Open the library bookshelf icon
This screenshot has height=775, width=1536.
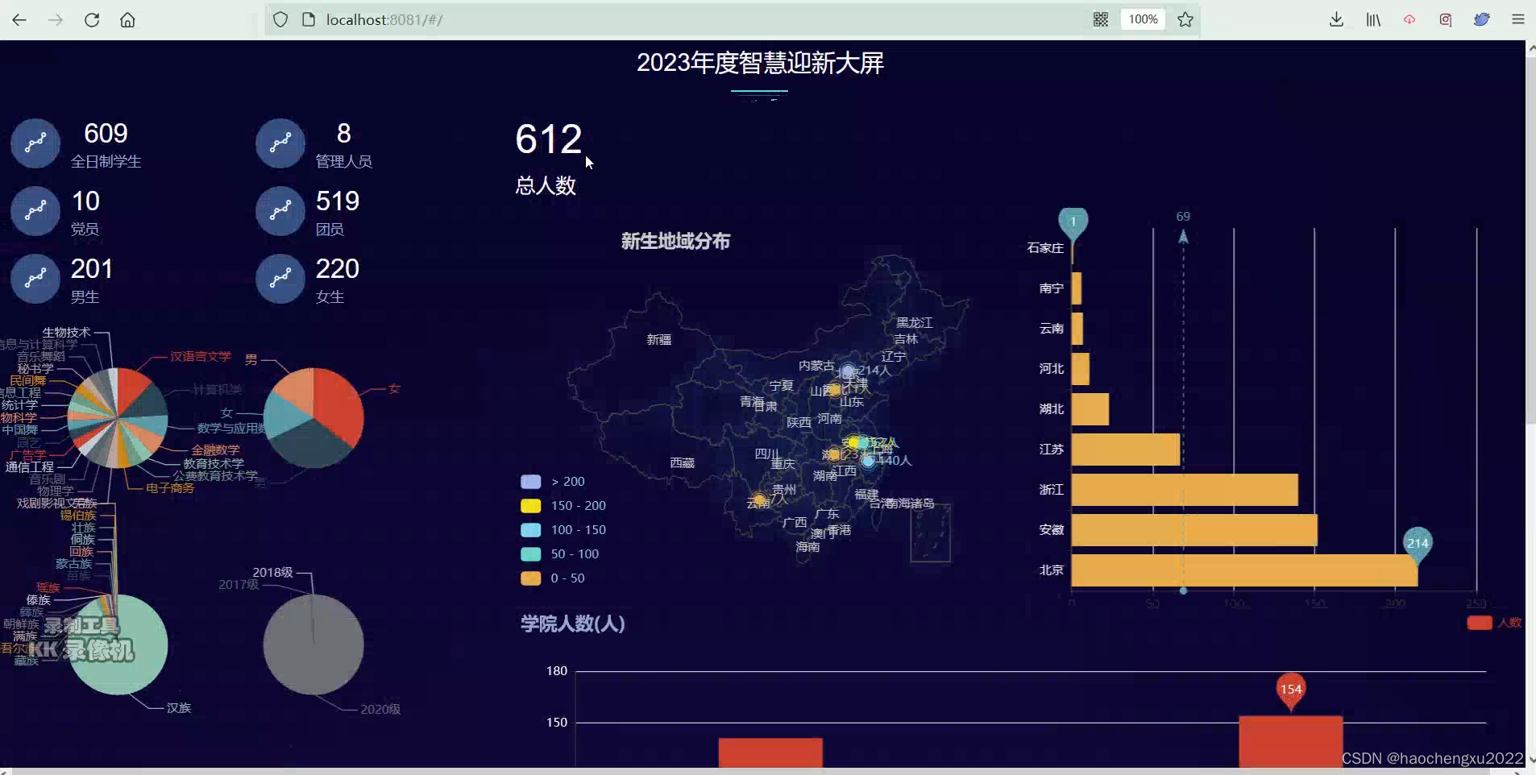pos(1373,19)
